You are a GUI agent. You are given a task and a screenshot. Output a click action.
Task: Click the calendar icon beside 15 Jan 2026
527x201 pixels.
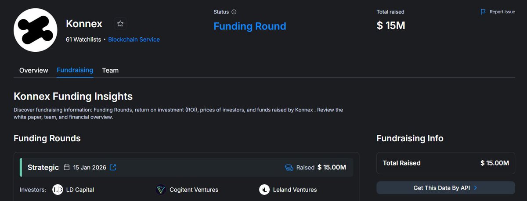coord(67,167)
